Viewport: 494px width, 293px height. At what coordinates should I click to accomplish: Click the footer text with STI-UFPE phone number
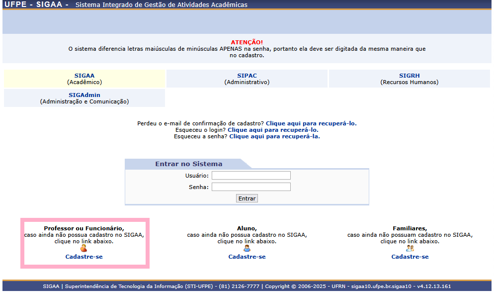pyautogui.click(x=247, y=287)
